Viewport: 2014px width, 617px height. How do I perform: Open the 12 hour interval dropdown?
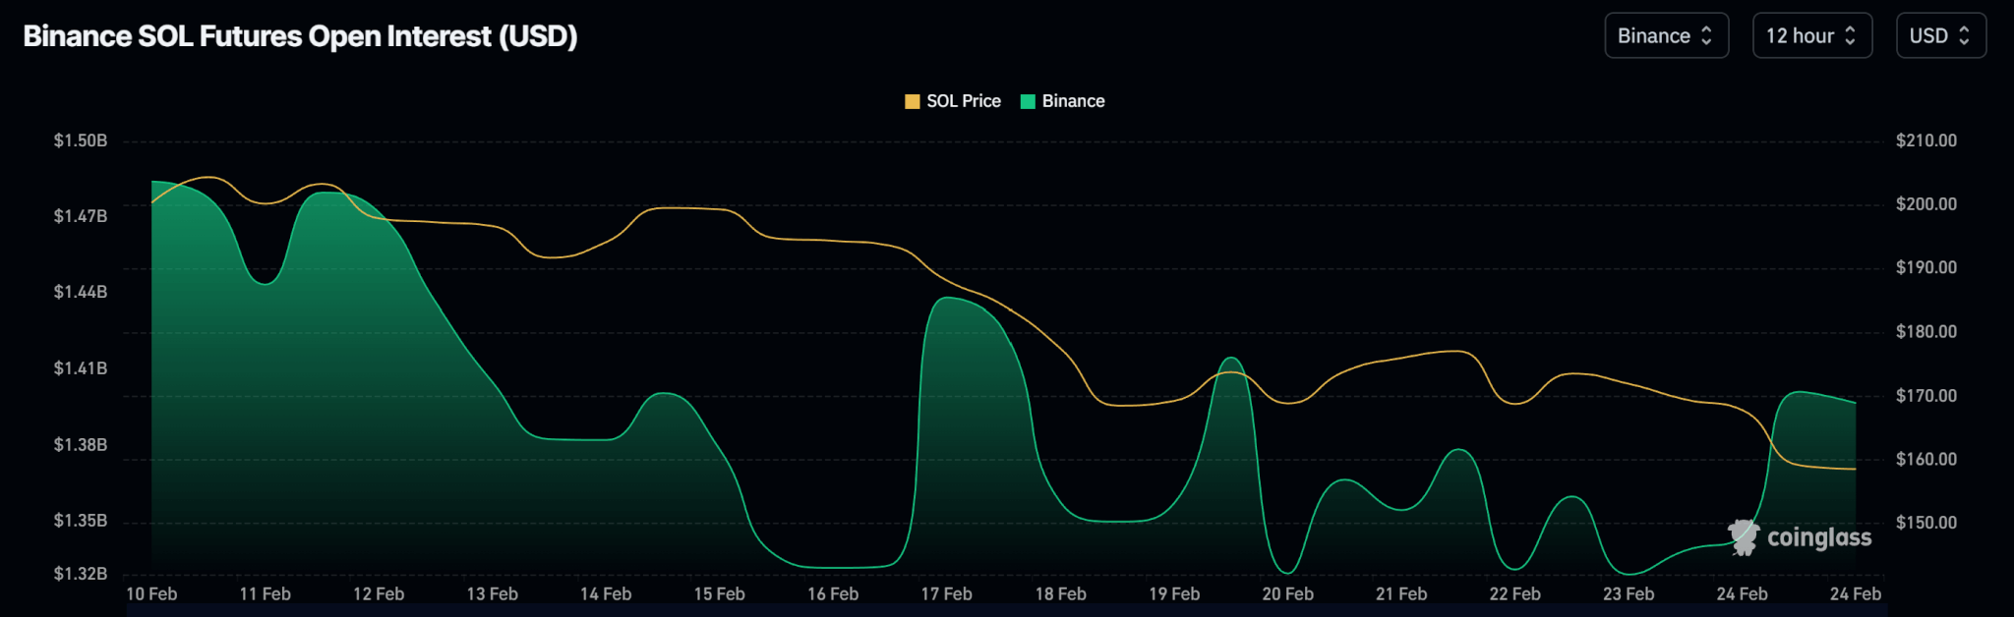click(1810, 36)
